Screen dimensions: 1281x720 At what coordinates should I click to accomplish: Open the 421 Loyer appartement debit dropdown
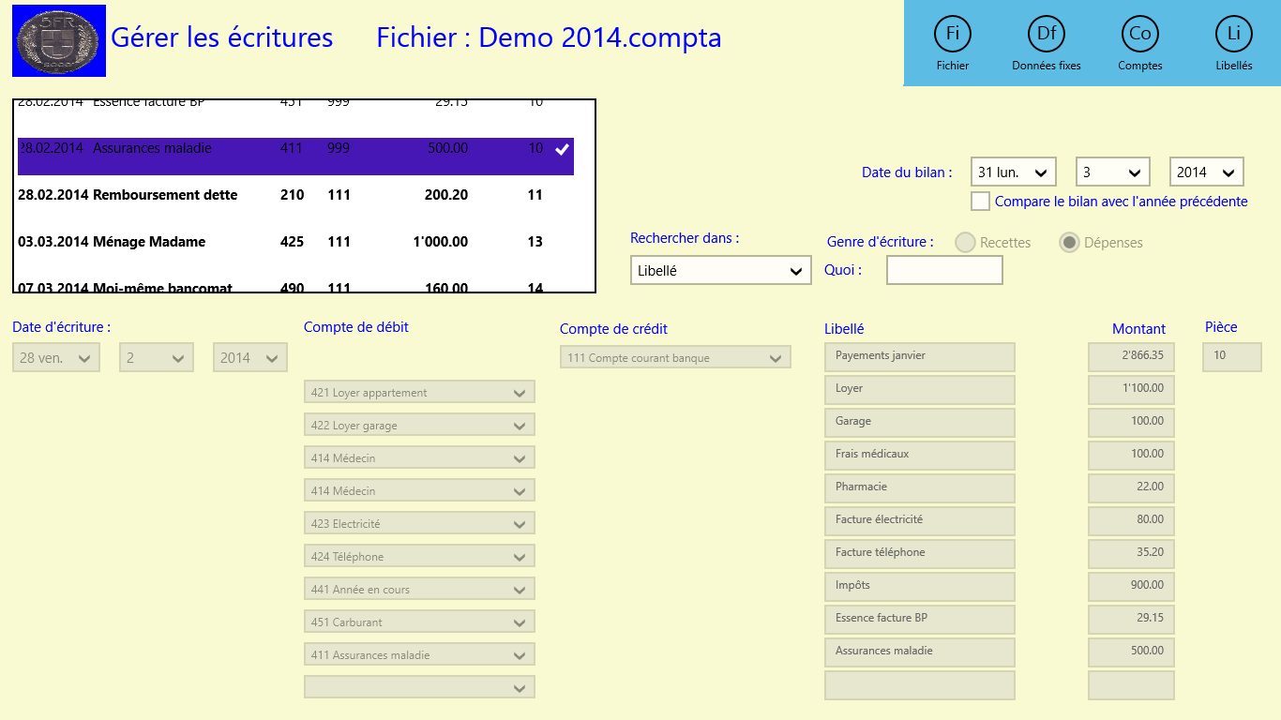(x=419, y=393)
